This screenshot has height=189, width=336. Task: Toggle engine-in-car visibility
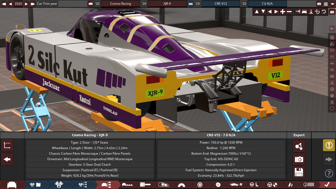[332, 70]
